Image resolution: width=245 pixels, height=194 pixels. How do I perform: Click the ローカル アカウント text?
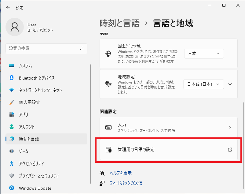(x=40, y=30)
